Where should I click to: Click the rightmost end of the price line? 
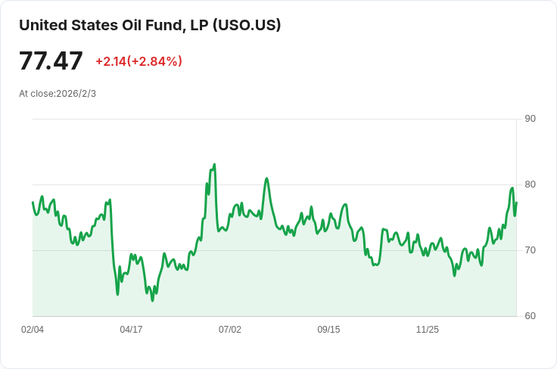tap(516, 203)
